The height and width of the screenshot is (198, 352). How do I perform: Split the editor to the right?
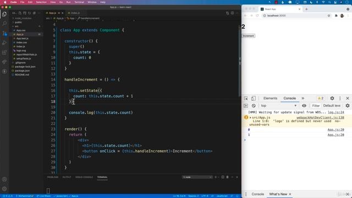[232, 13]
